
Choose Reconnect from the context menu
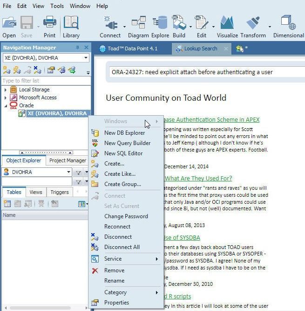coord(126,227)
